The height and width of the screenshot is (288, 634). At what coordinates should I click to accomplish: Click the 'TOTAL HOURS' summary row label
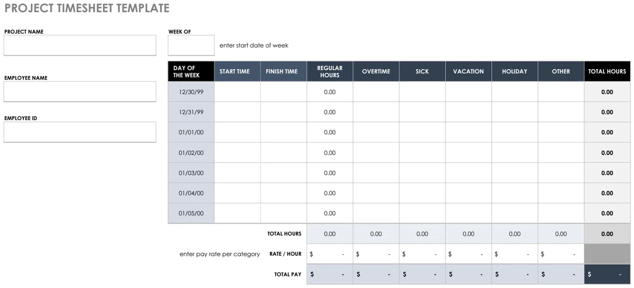coord(284,234)
